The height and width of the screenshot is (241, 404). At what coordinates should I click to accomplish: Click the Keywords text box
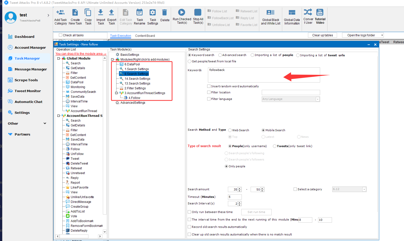tap(264, 75)
